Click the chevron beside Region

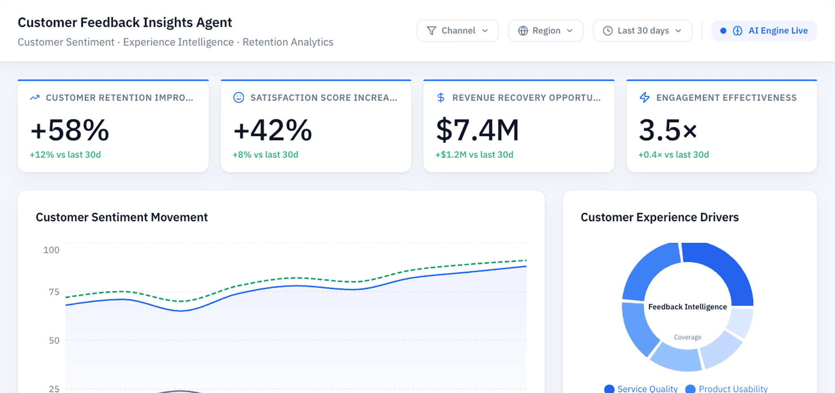[x=570, y=31]
